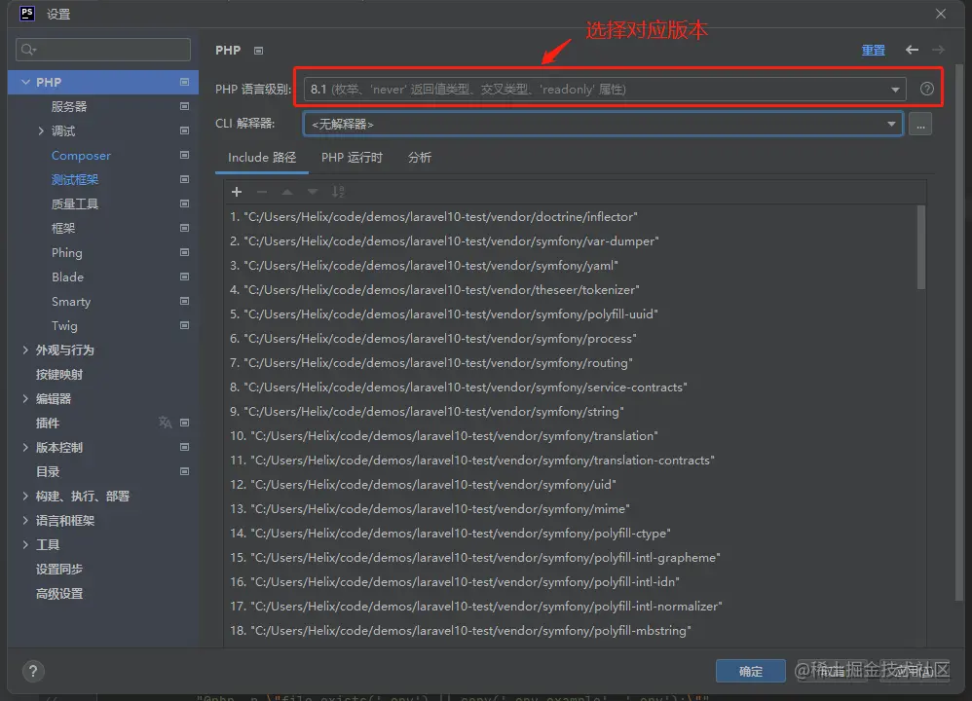Click the back navigation arrow
The width and height of the screenshot is (972, 701).
click(x=912, y=50)
